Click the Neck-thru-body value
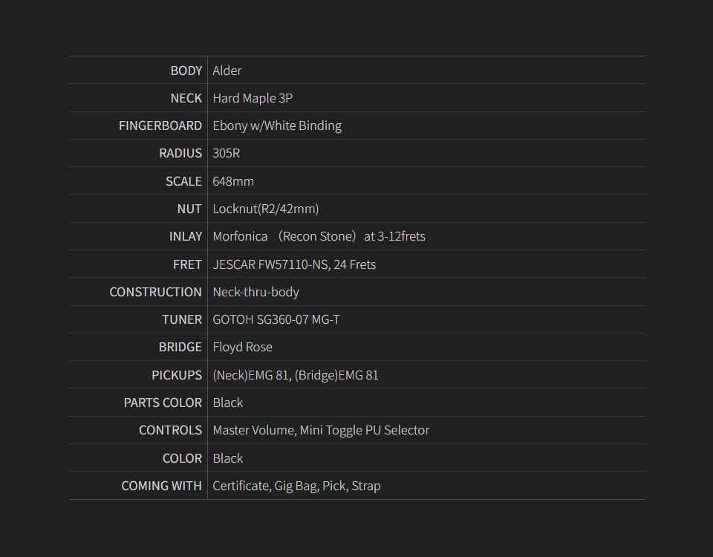The width and height of the screenshot is (713, 557). click(x=256, y=292)
